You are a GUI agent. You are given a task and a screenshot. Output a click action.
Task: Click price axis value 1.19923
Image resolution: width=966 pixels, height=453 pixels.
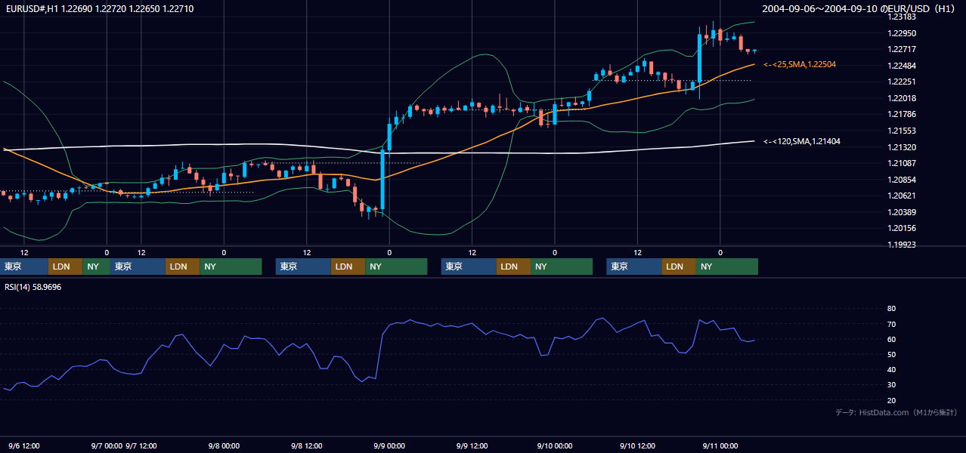coord(902,245)
